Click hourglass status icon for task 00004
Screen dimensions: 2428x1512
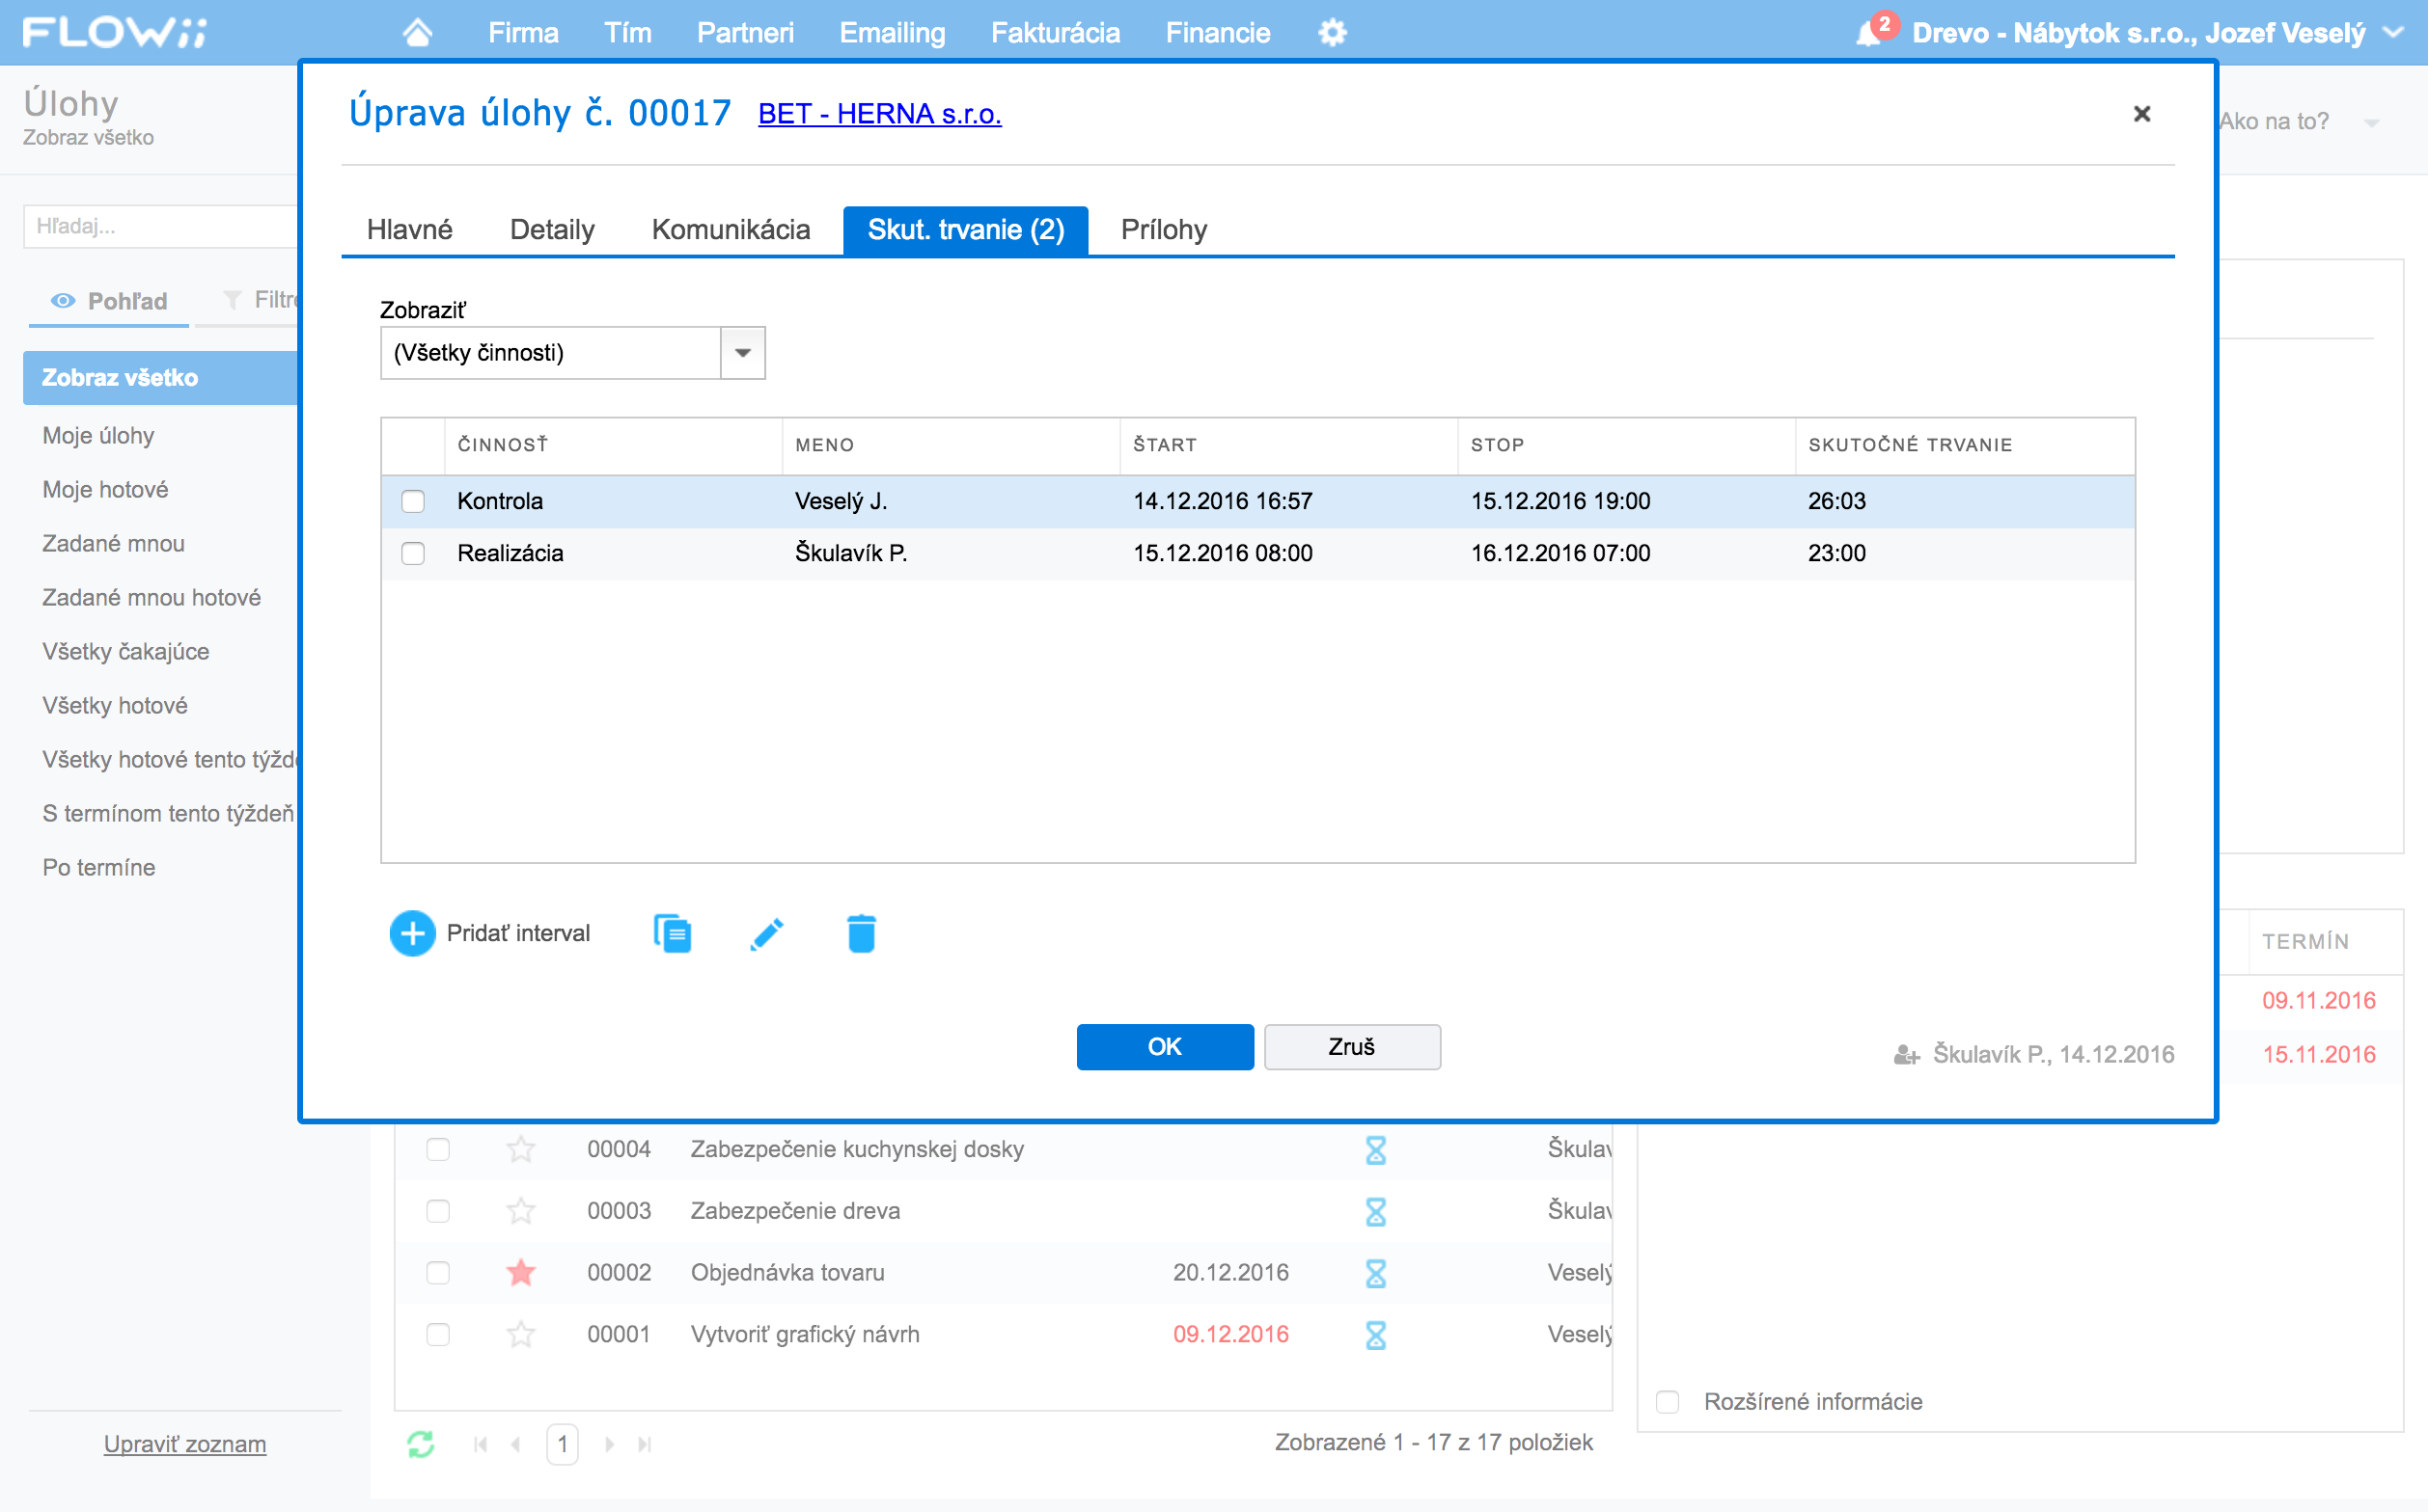[x=1376, y=1149]
